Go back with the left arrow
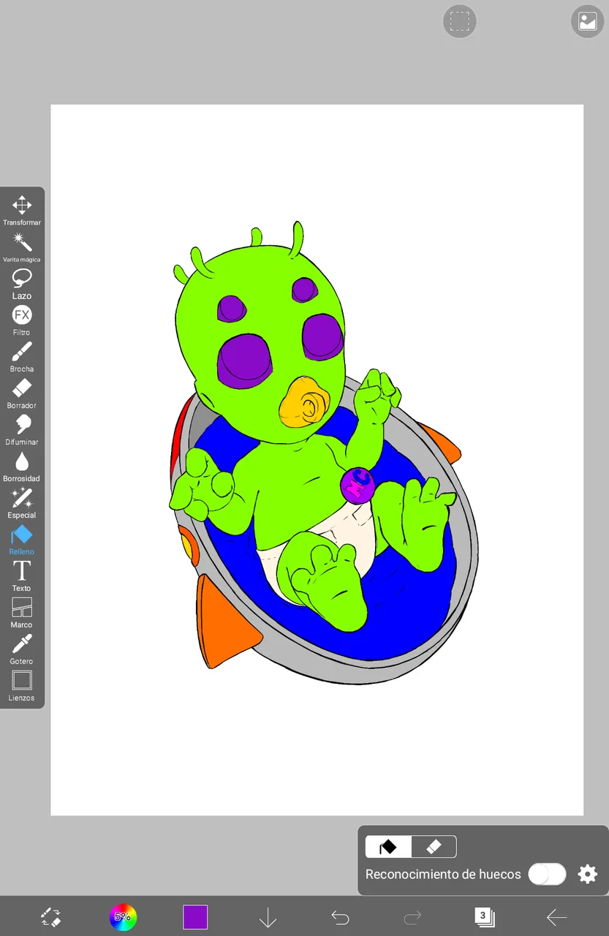The height and width of the screenshot is (936, 609). tap(557, 917)
